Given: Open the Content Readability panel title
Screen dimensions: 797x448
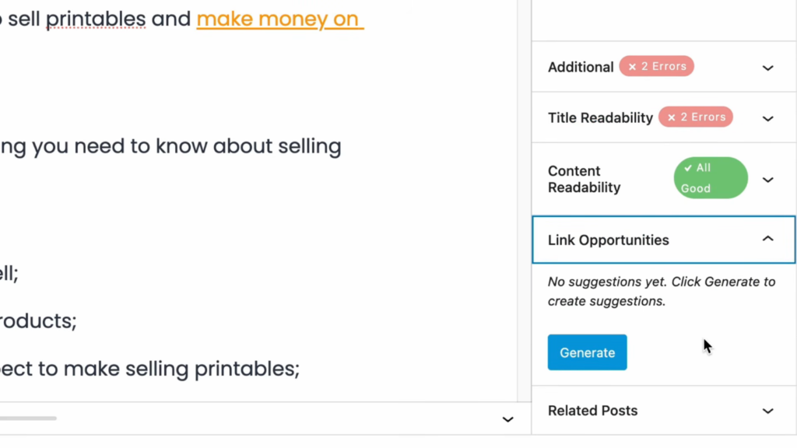Looking at the screenshot, I should click(x=584, y=180).
